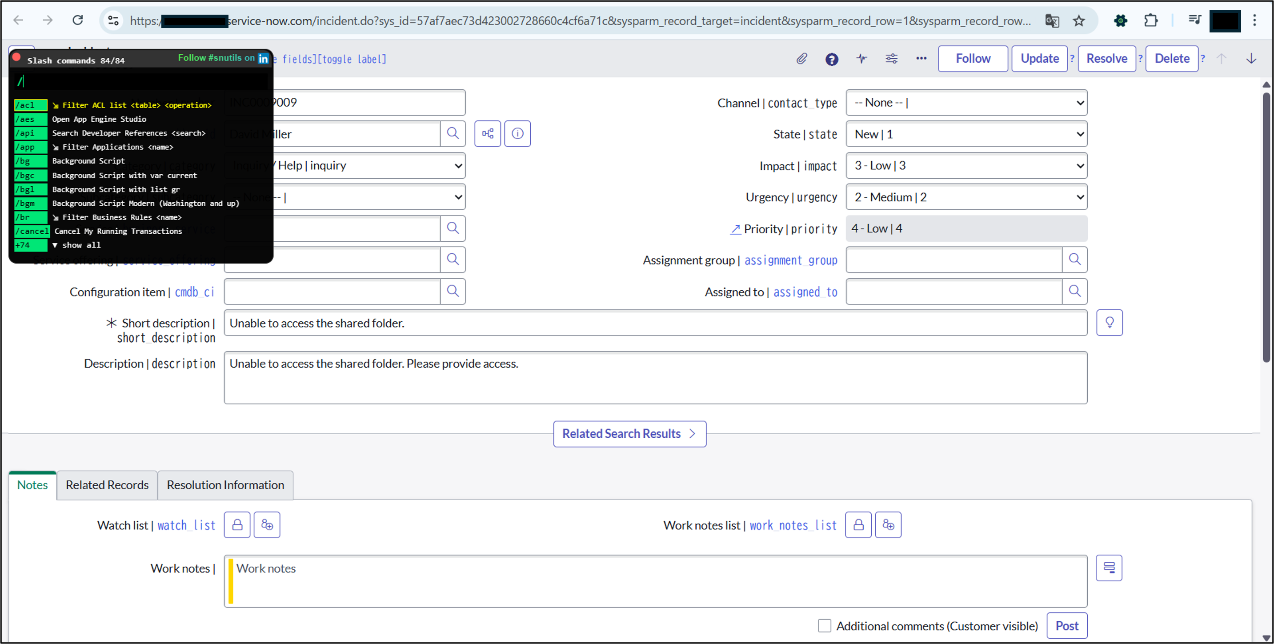Unlock the Work notes list lock icon
This screenshot has height=644, width=1274.
click(858, 525)
